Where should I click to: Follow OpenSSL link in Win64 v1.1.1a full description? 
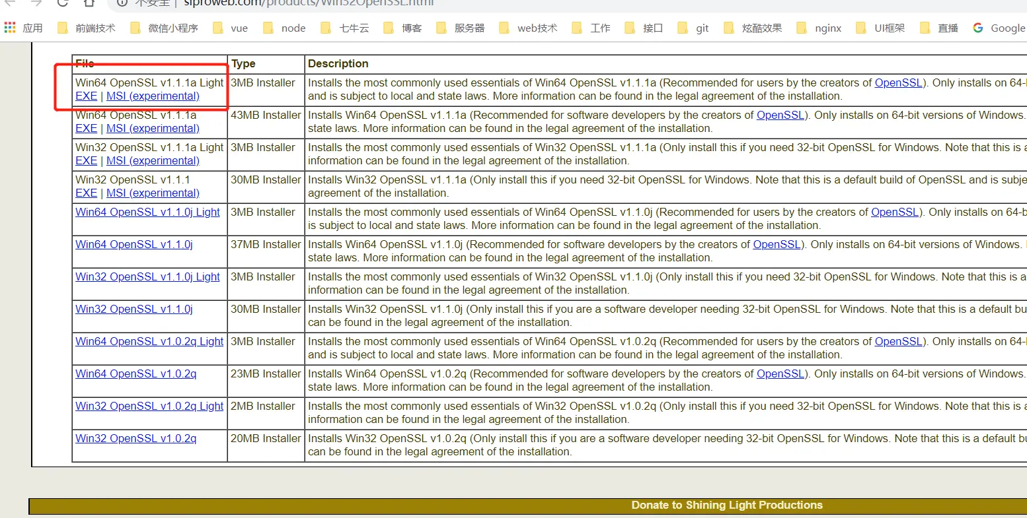pyautogui.click(x=780, y=115)
